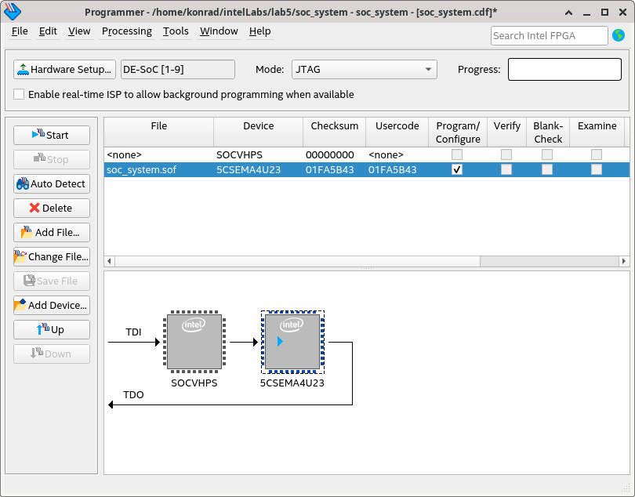Select the soc_system.sof file cell
The width and height of the screenshot is (635, 497).
point(158,170)
